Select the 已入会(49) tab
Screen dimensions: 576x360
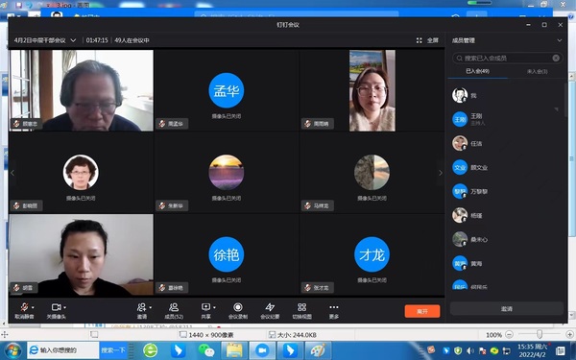[x=477, y=71]
